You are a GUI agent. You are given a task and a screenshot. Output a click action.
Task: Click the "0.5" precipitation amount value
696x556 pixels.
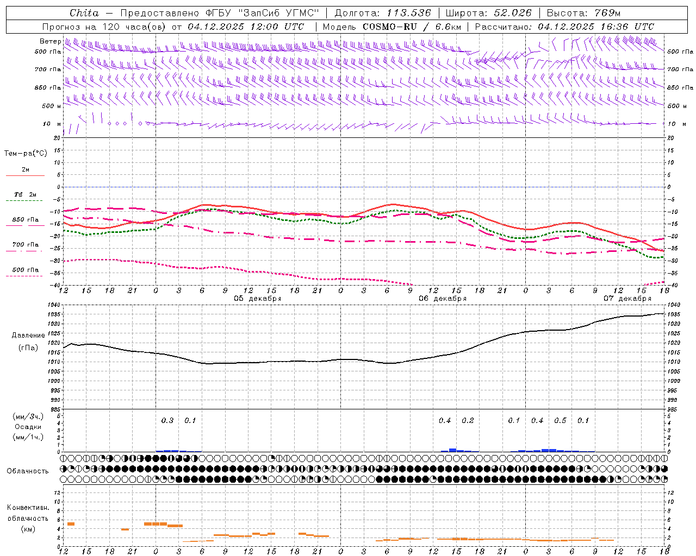pos(560,420)
